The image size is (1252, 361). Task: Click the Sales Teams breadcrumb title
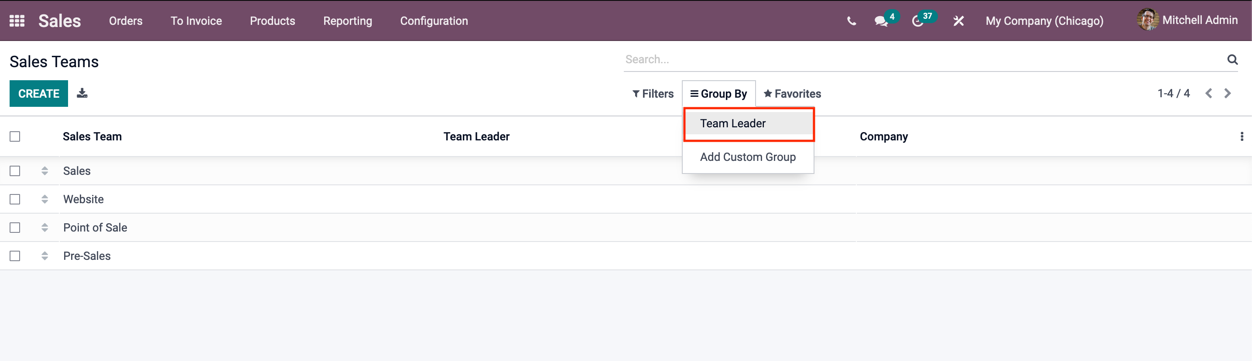[54, 62]
